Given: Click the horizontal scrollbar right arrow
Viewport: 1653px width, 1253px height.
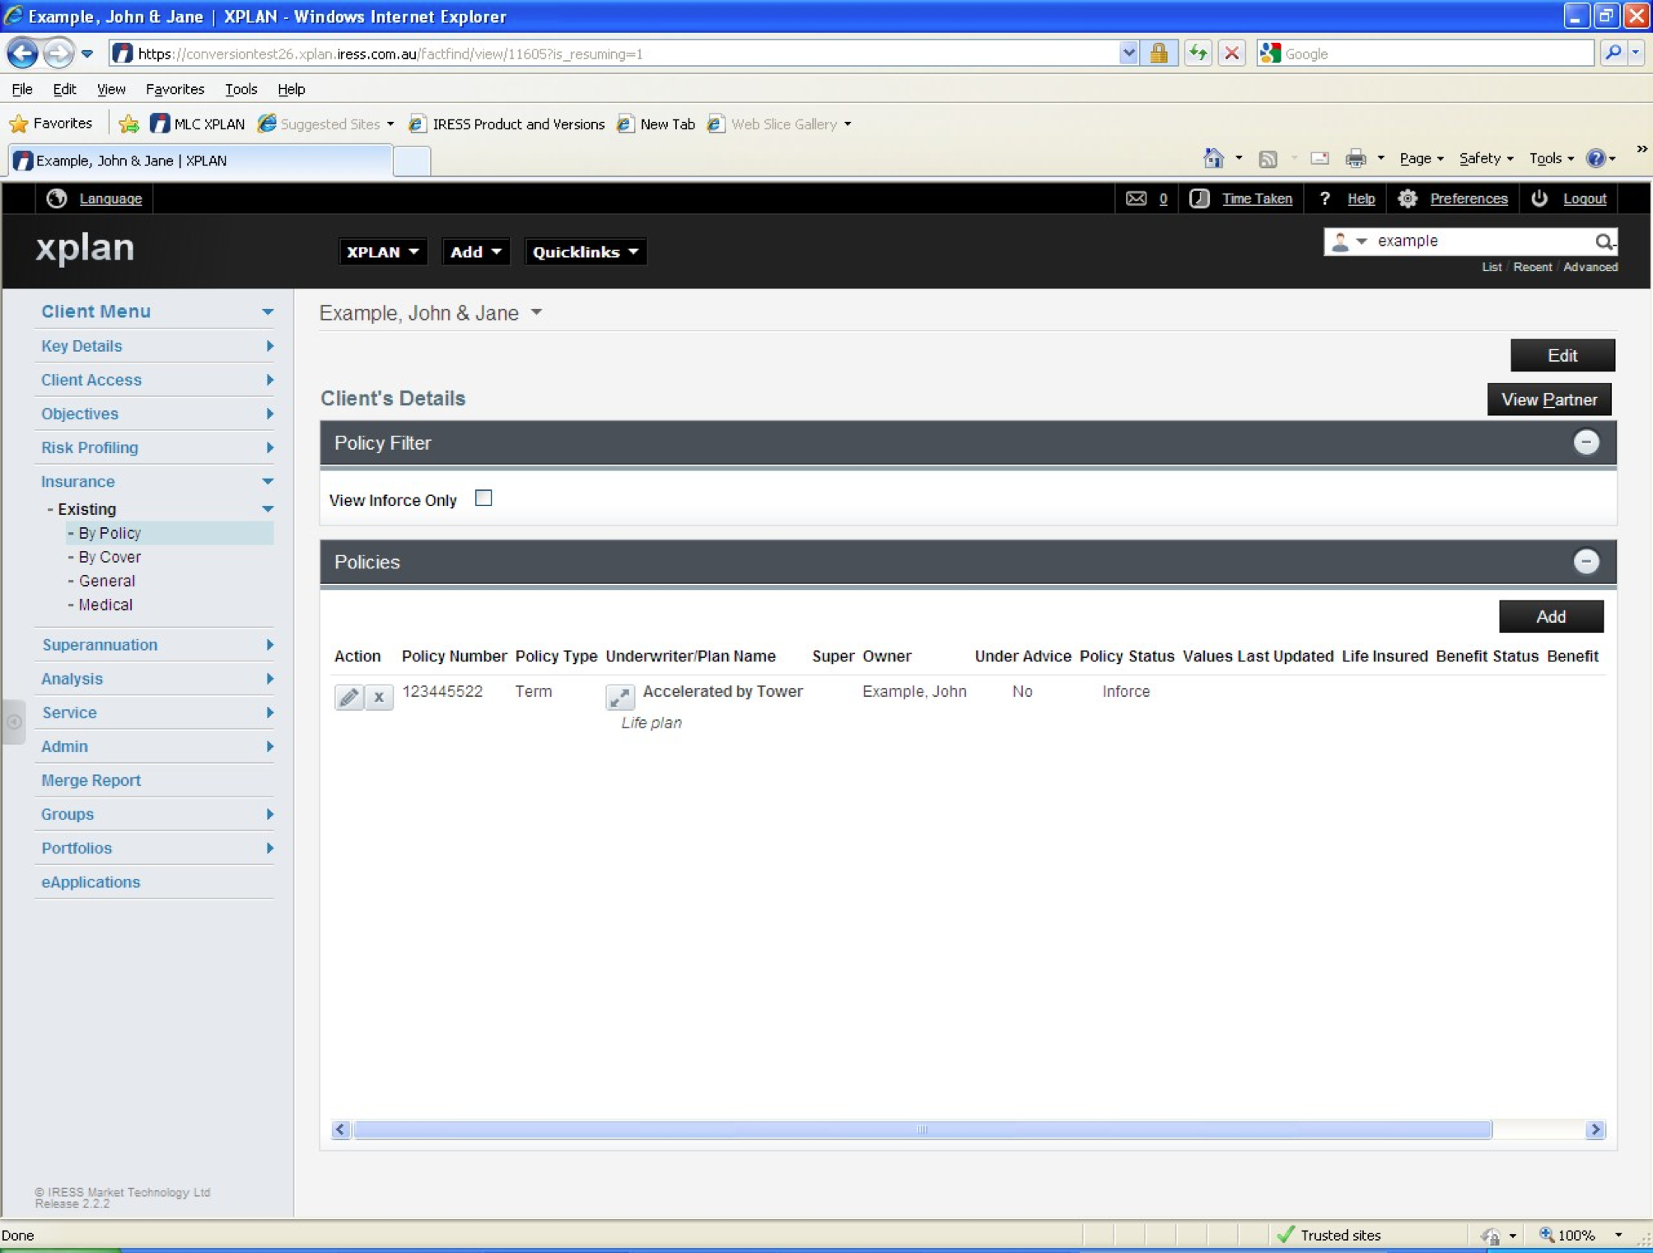Looking at the screenshot, I should [x=1595, y=1129].
